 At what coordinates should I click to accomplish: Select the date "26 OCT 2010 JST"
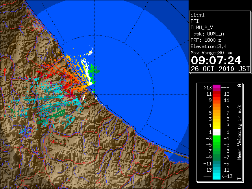[220, 69]
